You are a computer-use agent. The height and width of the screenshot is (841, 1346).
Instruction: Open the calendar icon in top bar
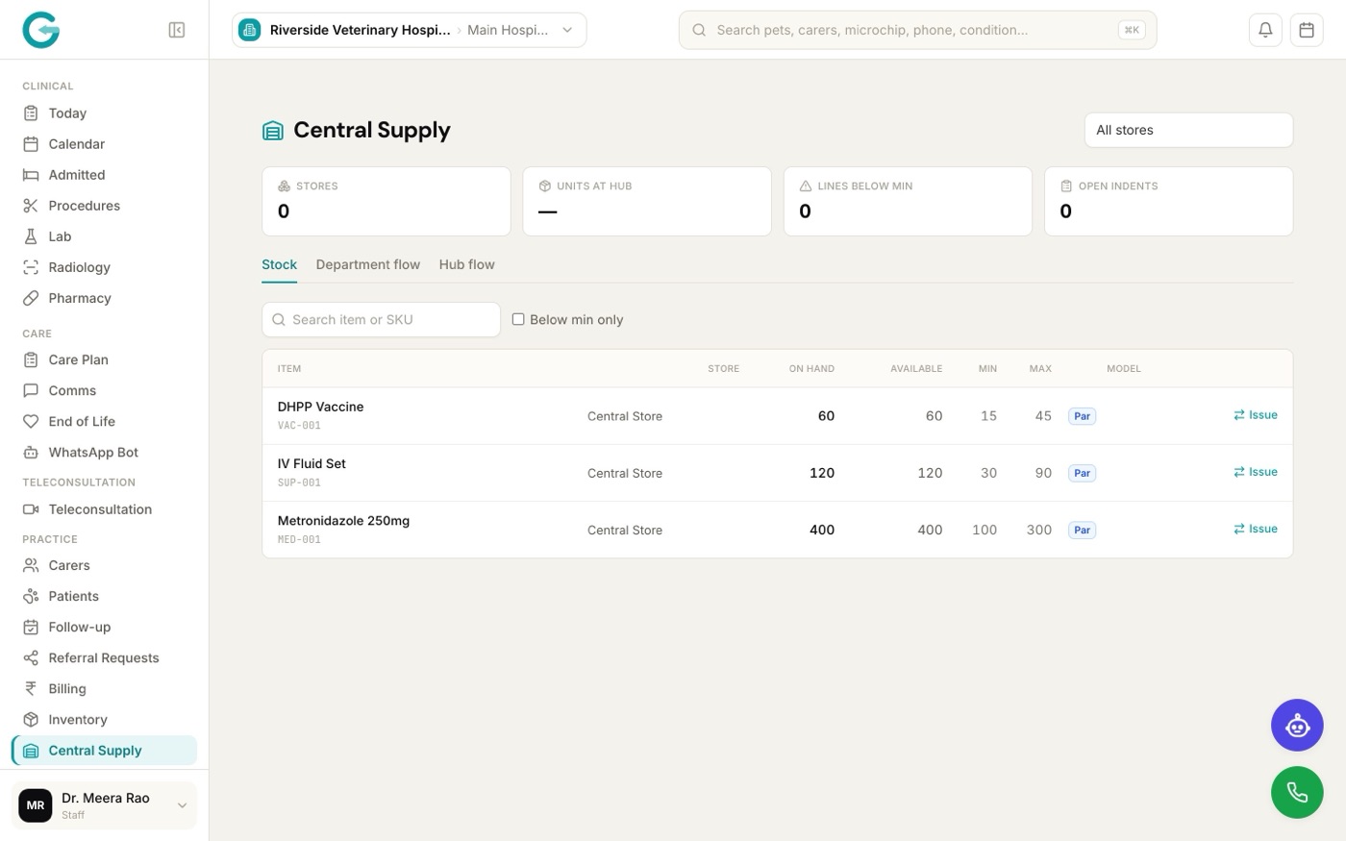[x=1307, y=30]
